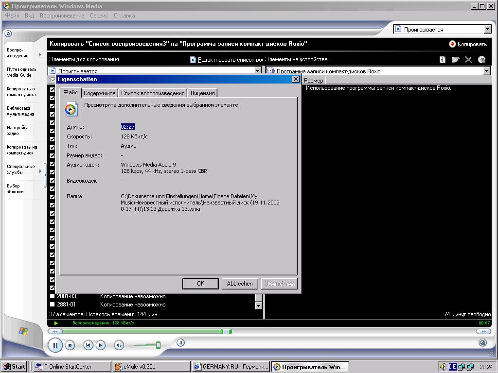
Task: Click the fast-forward button on seek bar
Action: (x=484, y=331)
